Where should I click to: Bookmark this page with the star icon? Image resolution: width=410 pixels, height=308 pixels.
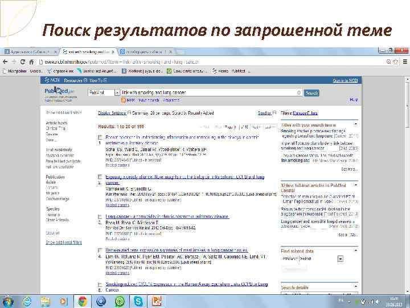coord(396,62)
